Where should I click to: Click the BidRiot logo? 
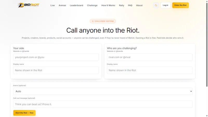[29, 5]
